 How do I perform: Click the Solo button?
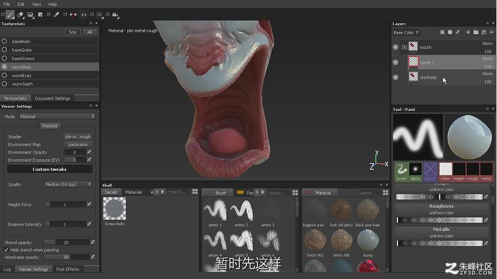pyautogui.click(x=73, y=32)
